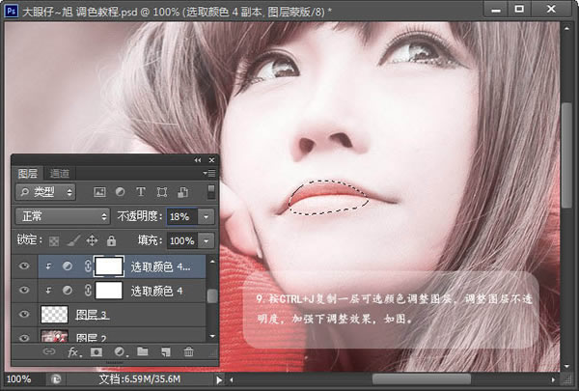579x391 pixels.
Task: Create new fill or adjustment layer
Action: point(120,352)
